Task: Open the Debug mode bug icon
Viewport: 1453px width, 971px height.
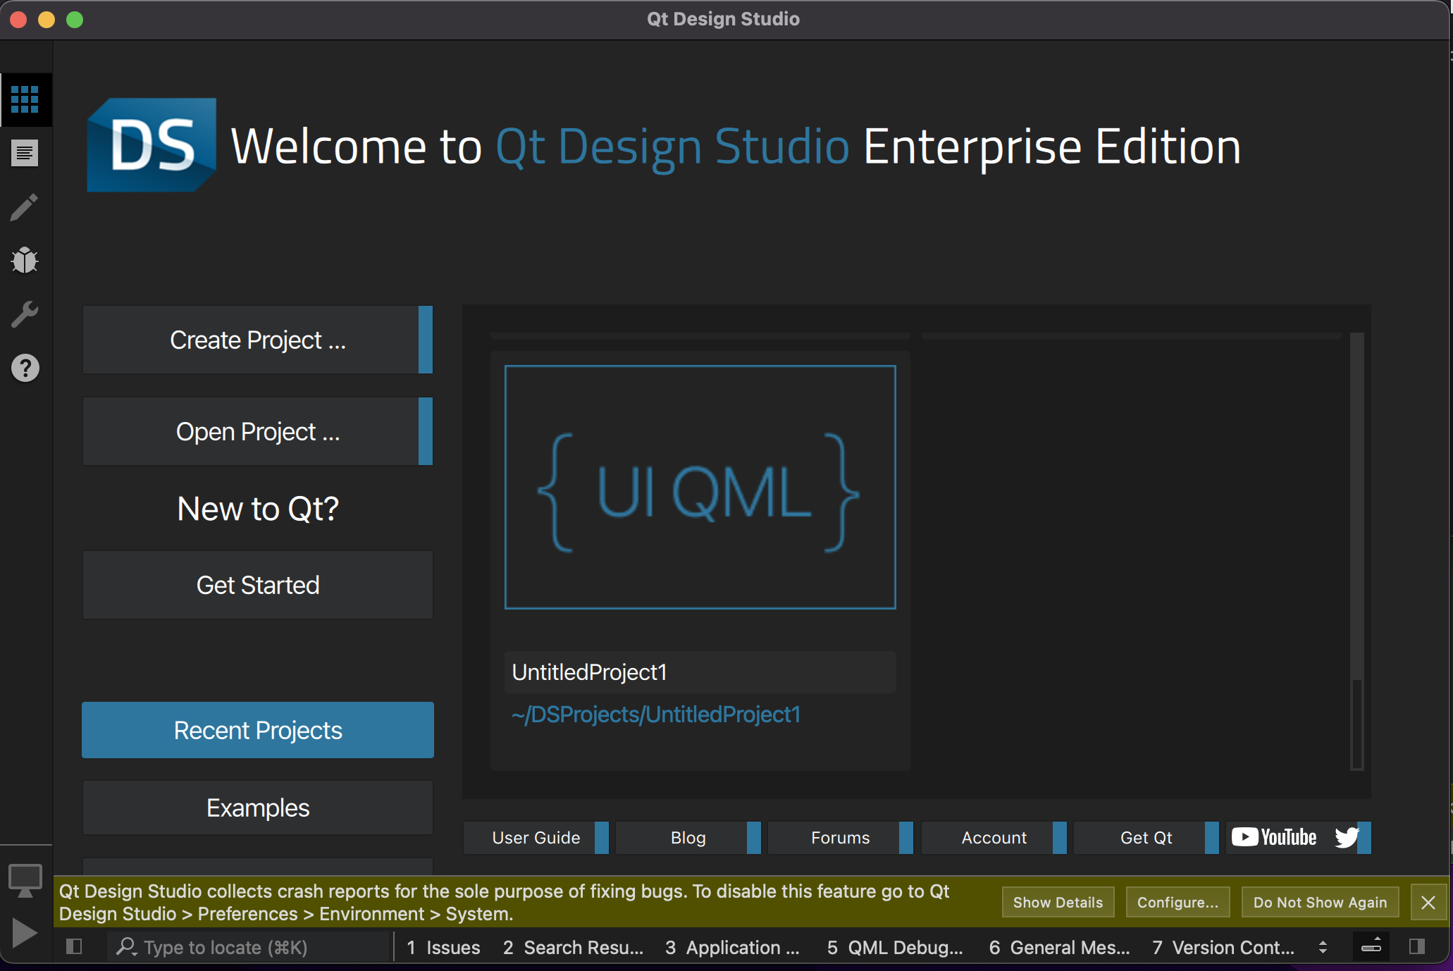Action: (x=25, y=261)
